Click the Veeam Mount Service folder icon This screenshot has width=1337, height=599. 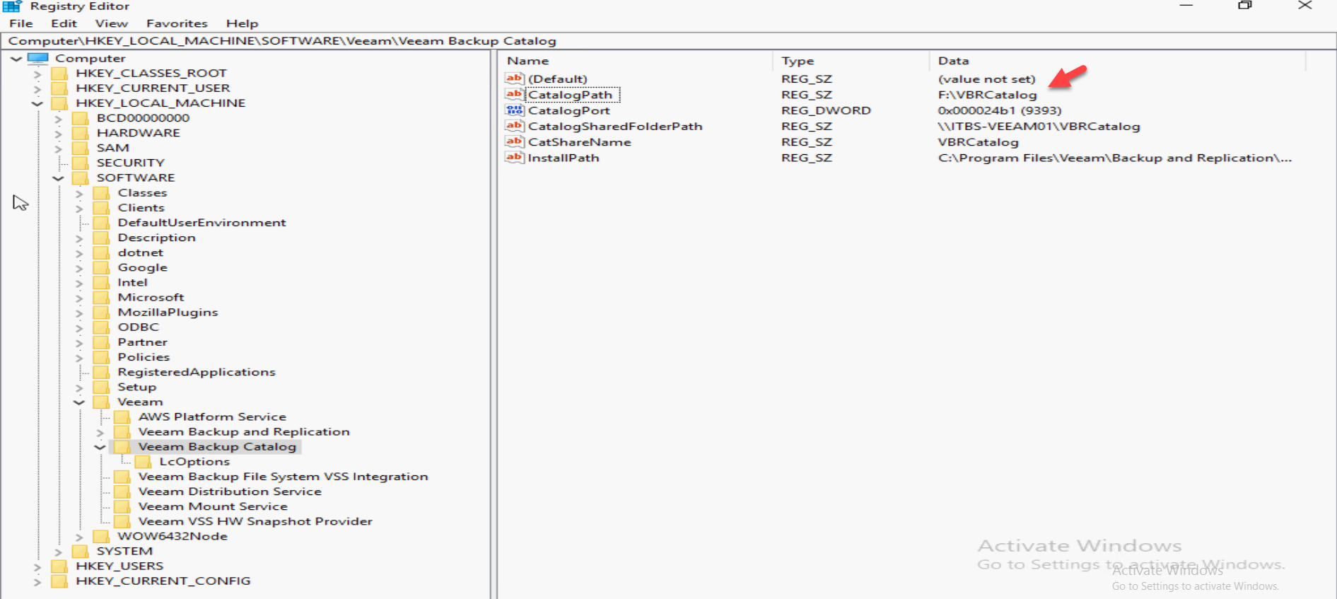pos(122,506)
